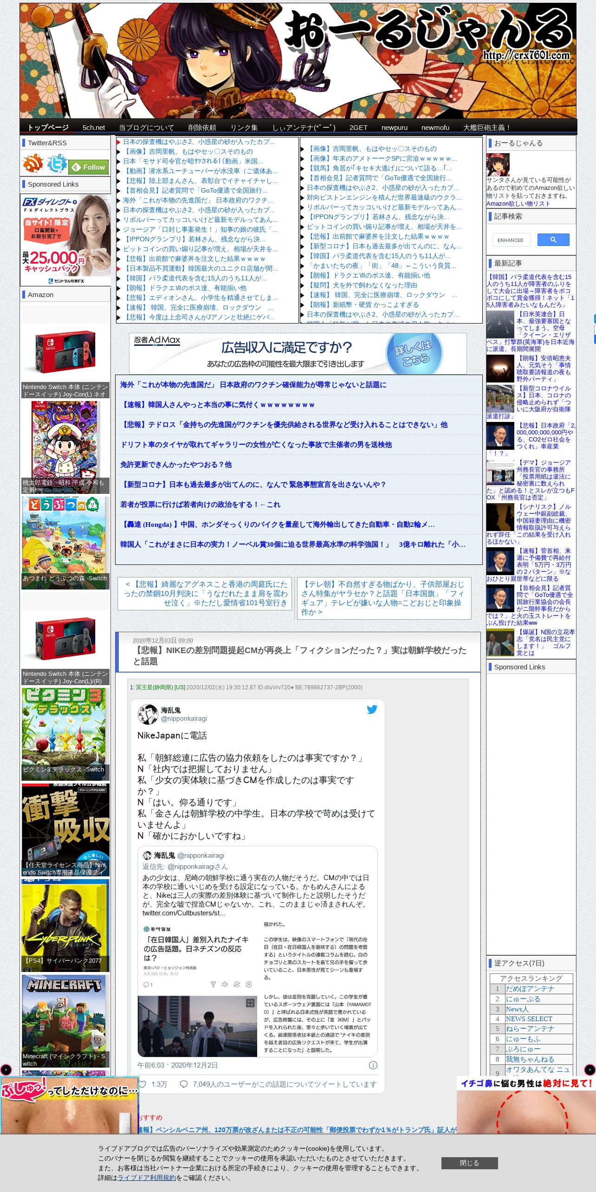Open 海外「これが本物の先進国だ」 headline link

coord(253,385)
